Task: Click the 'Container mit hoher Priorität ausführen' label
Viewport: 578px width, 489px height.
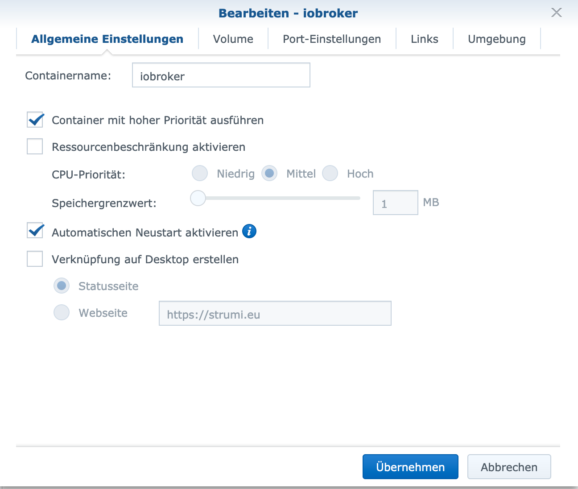Action: (158, 120)
